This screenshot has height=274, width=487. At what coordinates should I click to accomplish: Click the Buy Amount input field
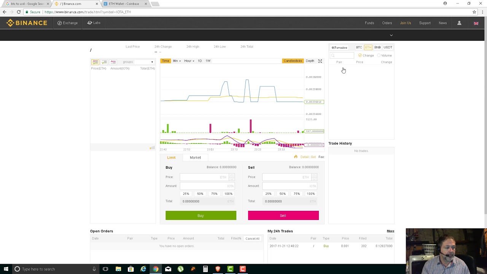207,186
